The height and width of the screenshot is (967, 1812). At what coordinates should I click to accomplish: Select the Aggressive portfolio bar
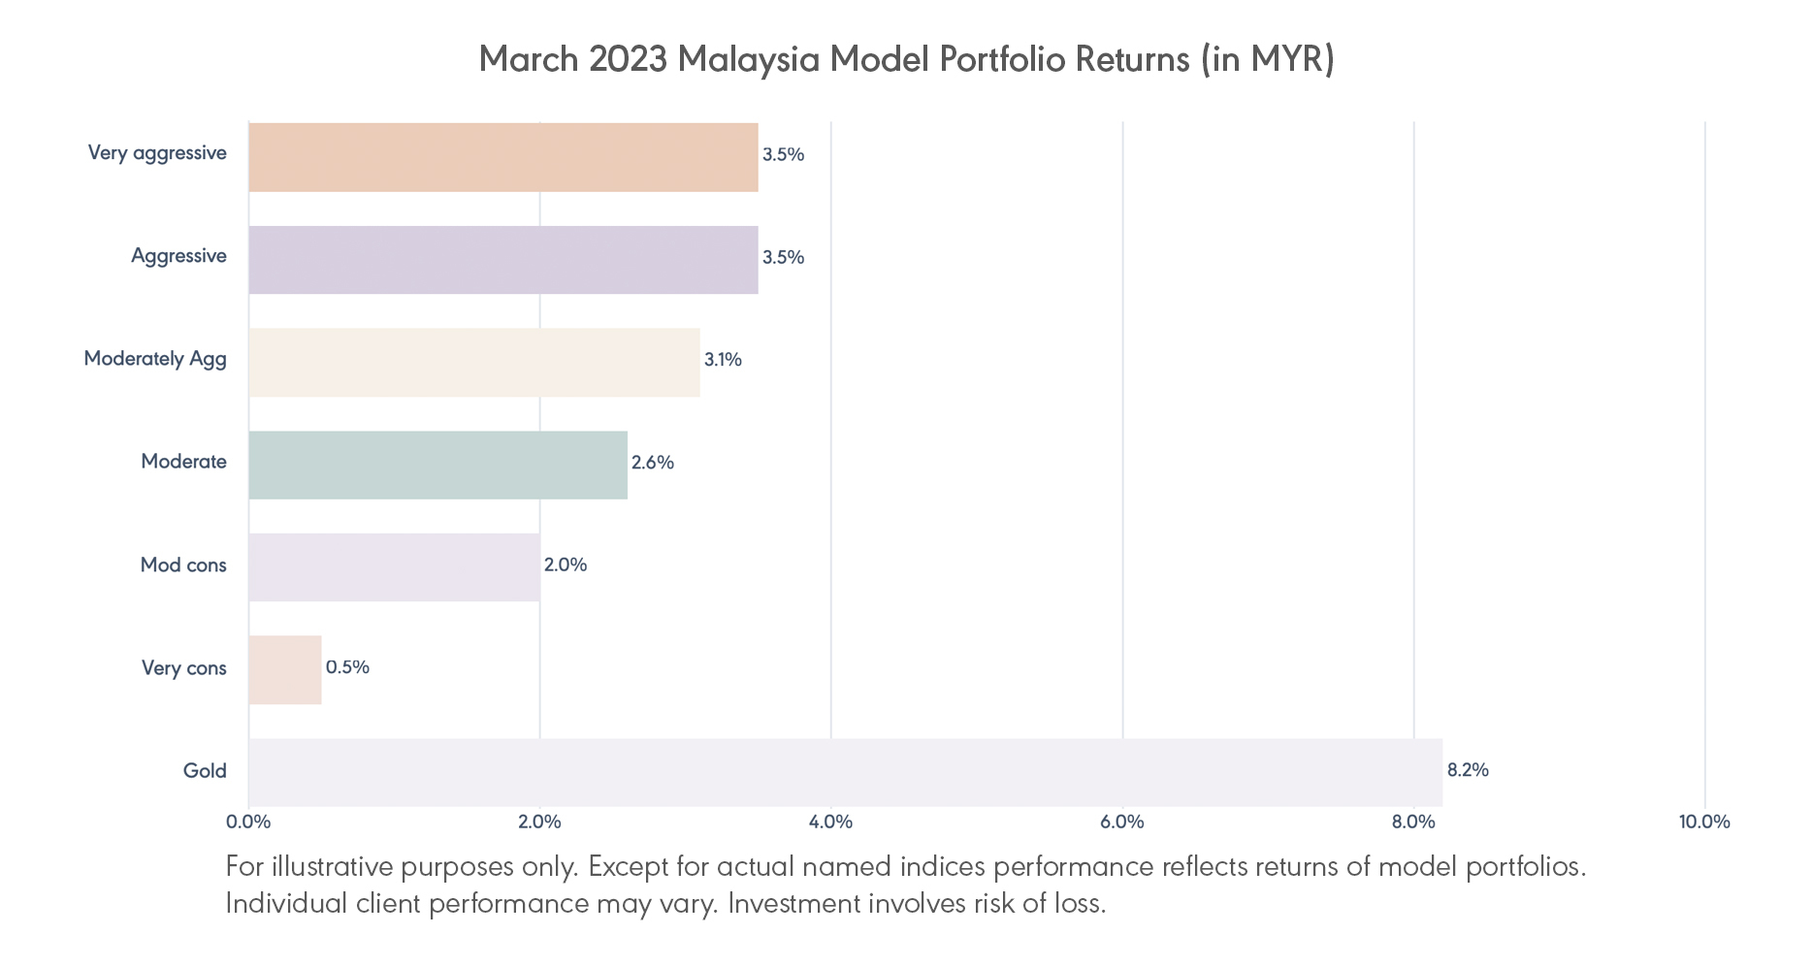(x=502, y=259)
